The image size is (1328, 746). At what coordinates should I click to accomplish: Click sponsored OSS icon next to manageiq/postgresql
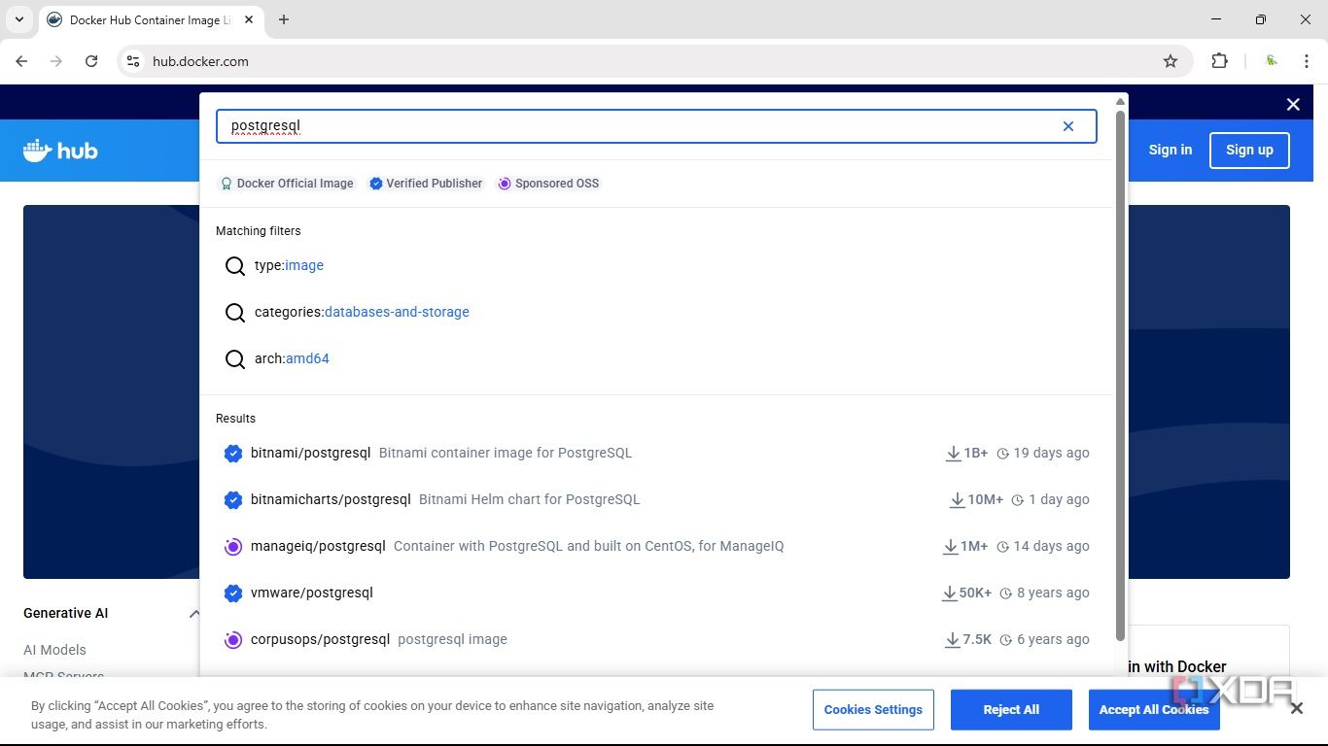click(x=233, y=546)
